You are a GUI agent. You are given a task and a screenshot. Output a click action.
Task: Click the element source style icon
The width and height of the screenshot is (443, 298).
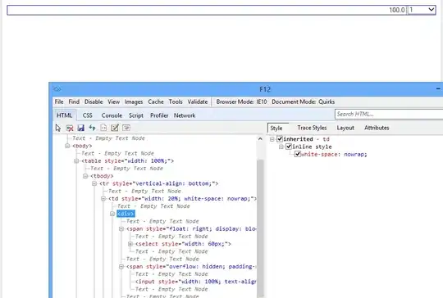click(x=103, y=128)
